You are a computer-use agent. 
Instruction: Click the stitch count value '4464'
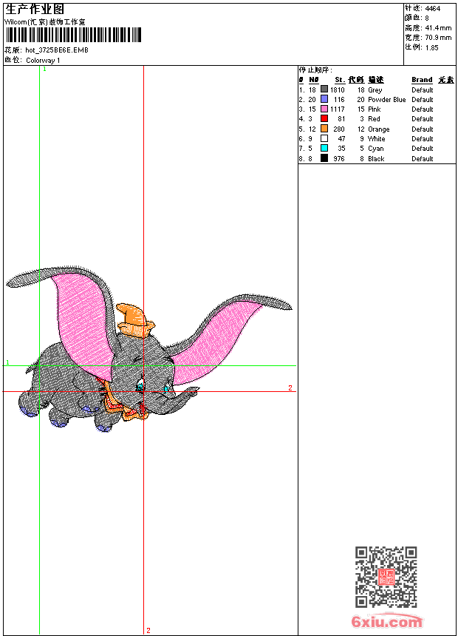click(x=433, y=9)
